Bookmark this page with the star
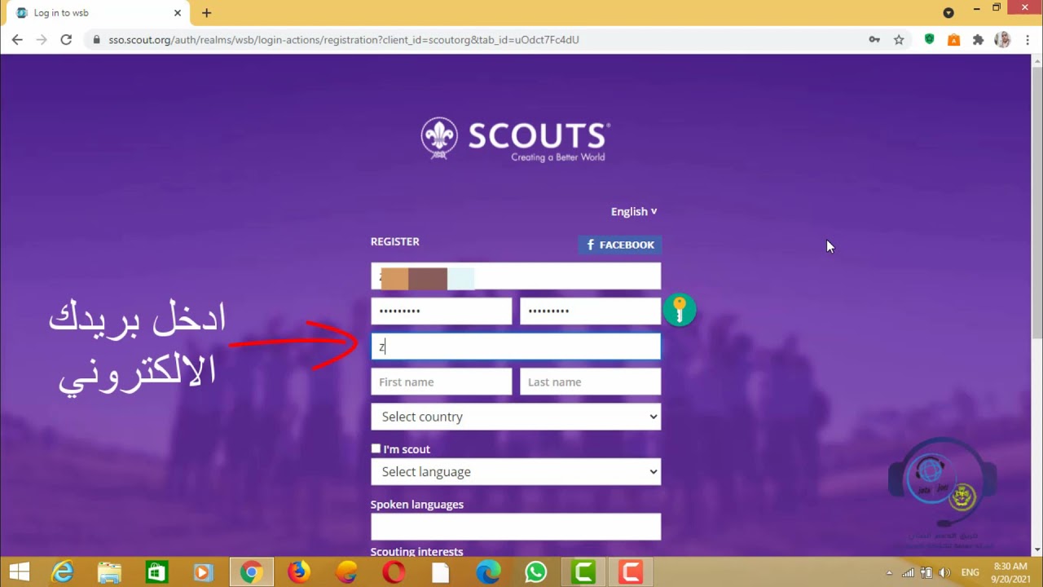The width and height of the screenshot is (1043, 587). pos(899,39)
